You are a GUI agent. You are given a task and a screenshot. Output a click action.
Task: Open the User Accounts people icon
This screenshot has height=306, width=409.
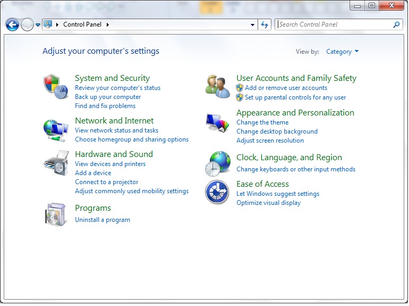tap(218, 87)
